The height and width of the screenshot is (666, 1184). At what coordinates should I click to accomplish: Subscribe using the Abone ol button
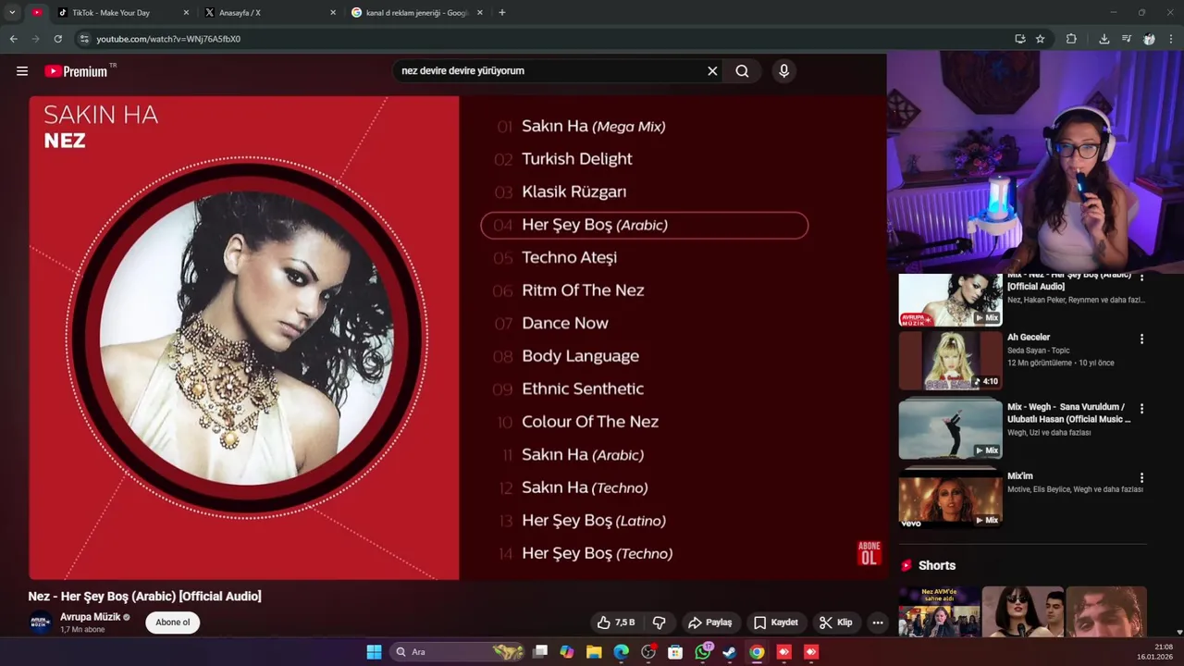coord(172,623)
